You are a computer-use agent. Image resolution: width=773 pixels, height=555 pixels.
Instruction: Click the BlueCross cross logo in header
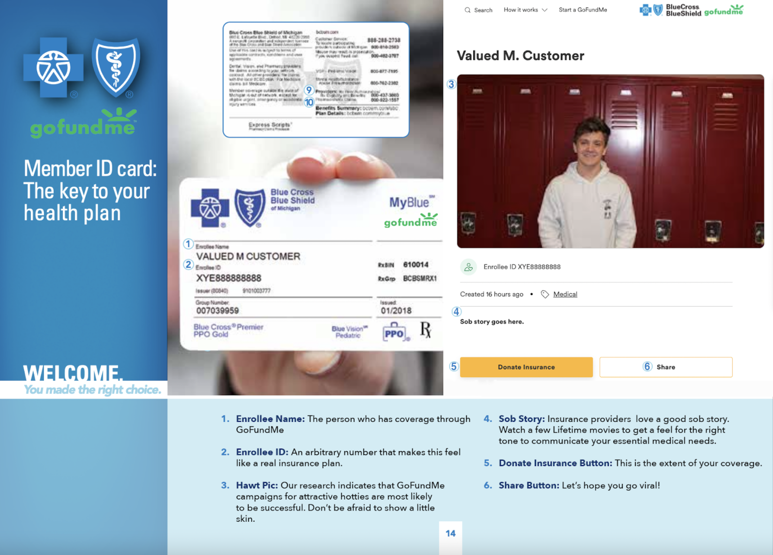click(x=645, y=10)
